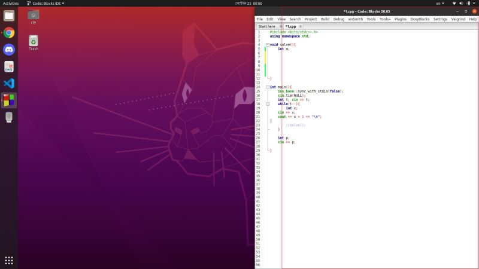
Task: Click on the '#include <bits/stdc++.h>' line
Action: pos(293,32)
